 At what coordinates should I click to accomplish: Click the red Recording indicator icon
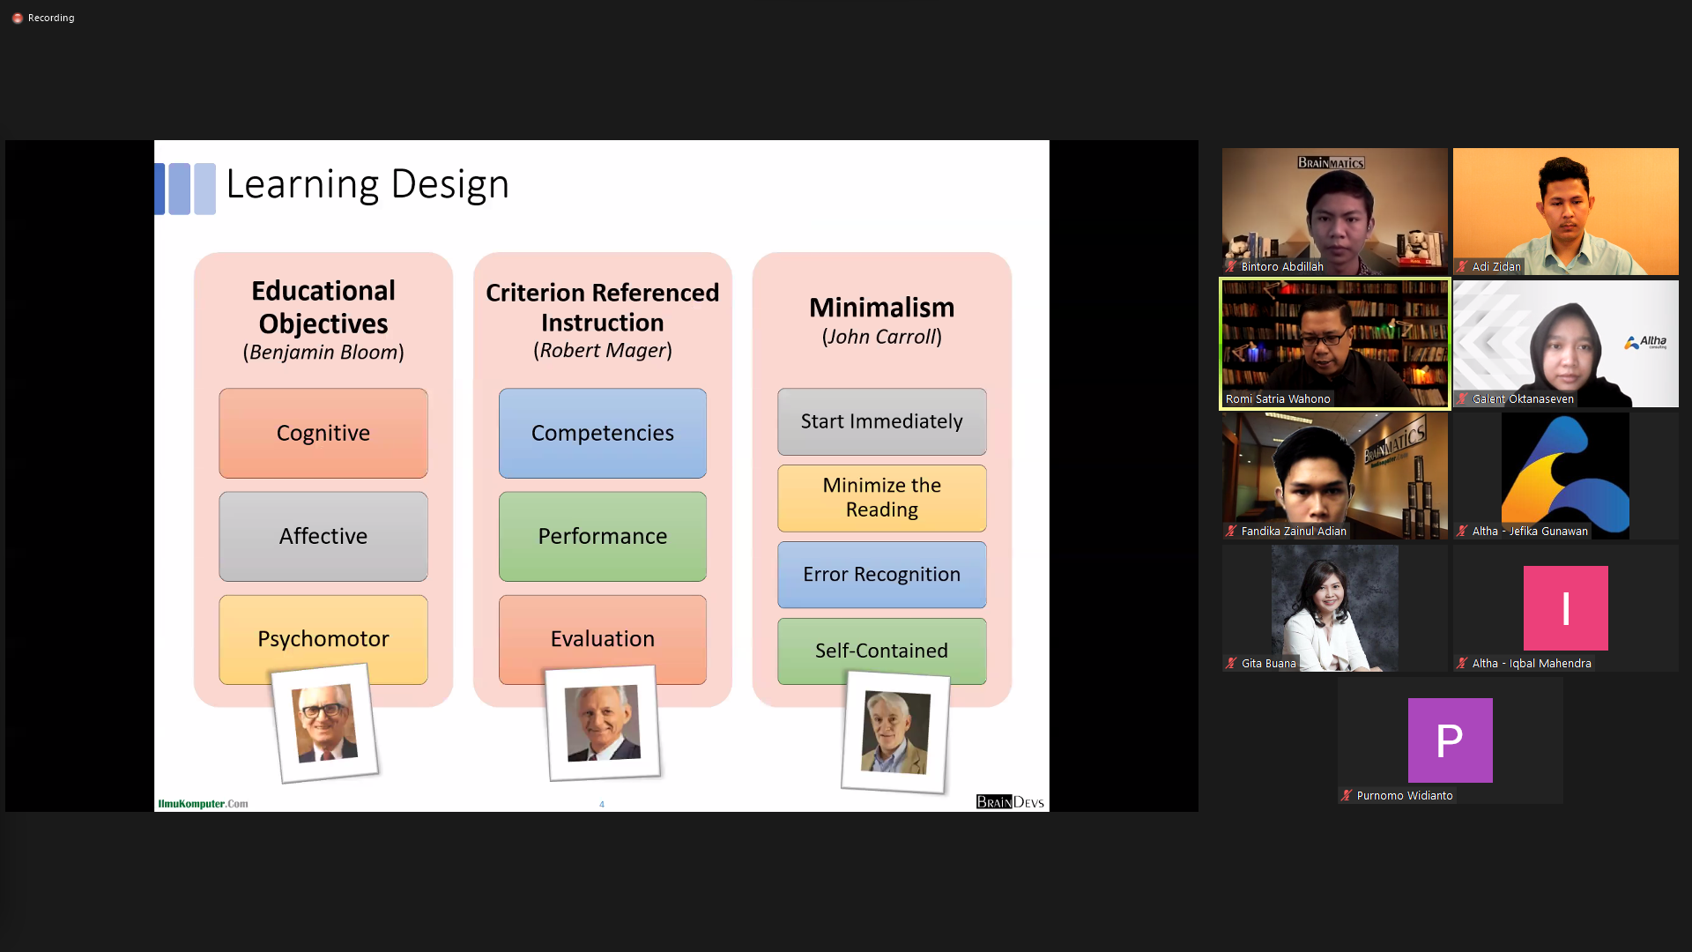[x=17, y=18]
